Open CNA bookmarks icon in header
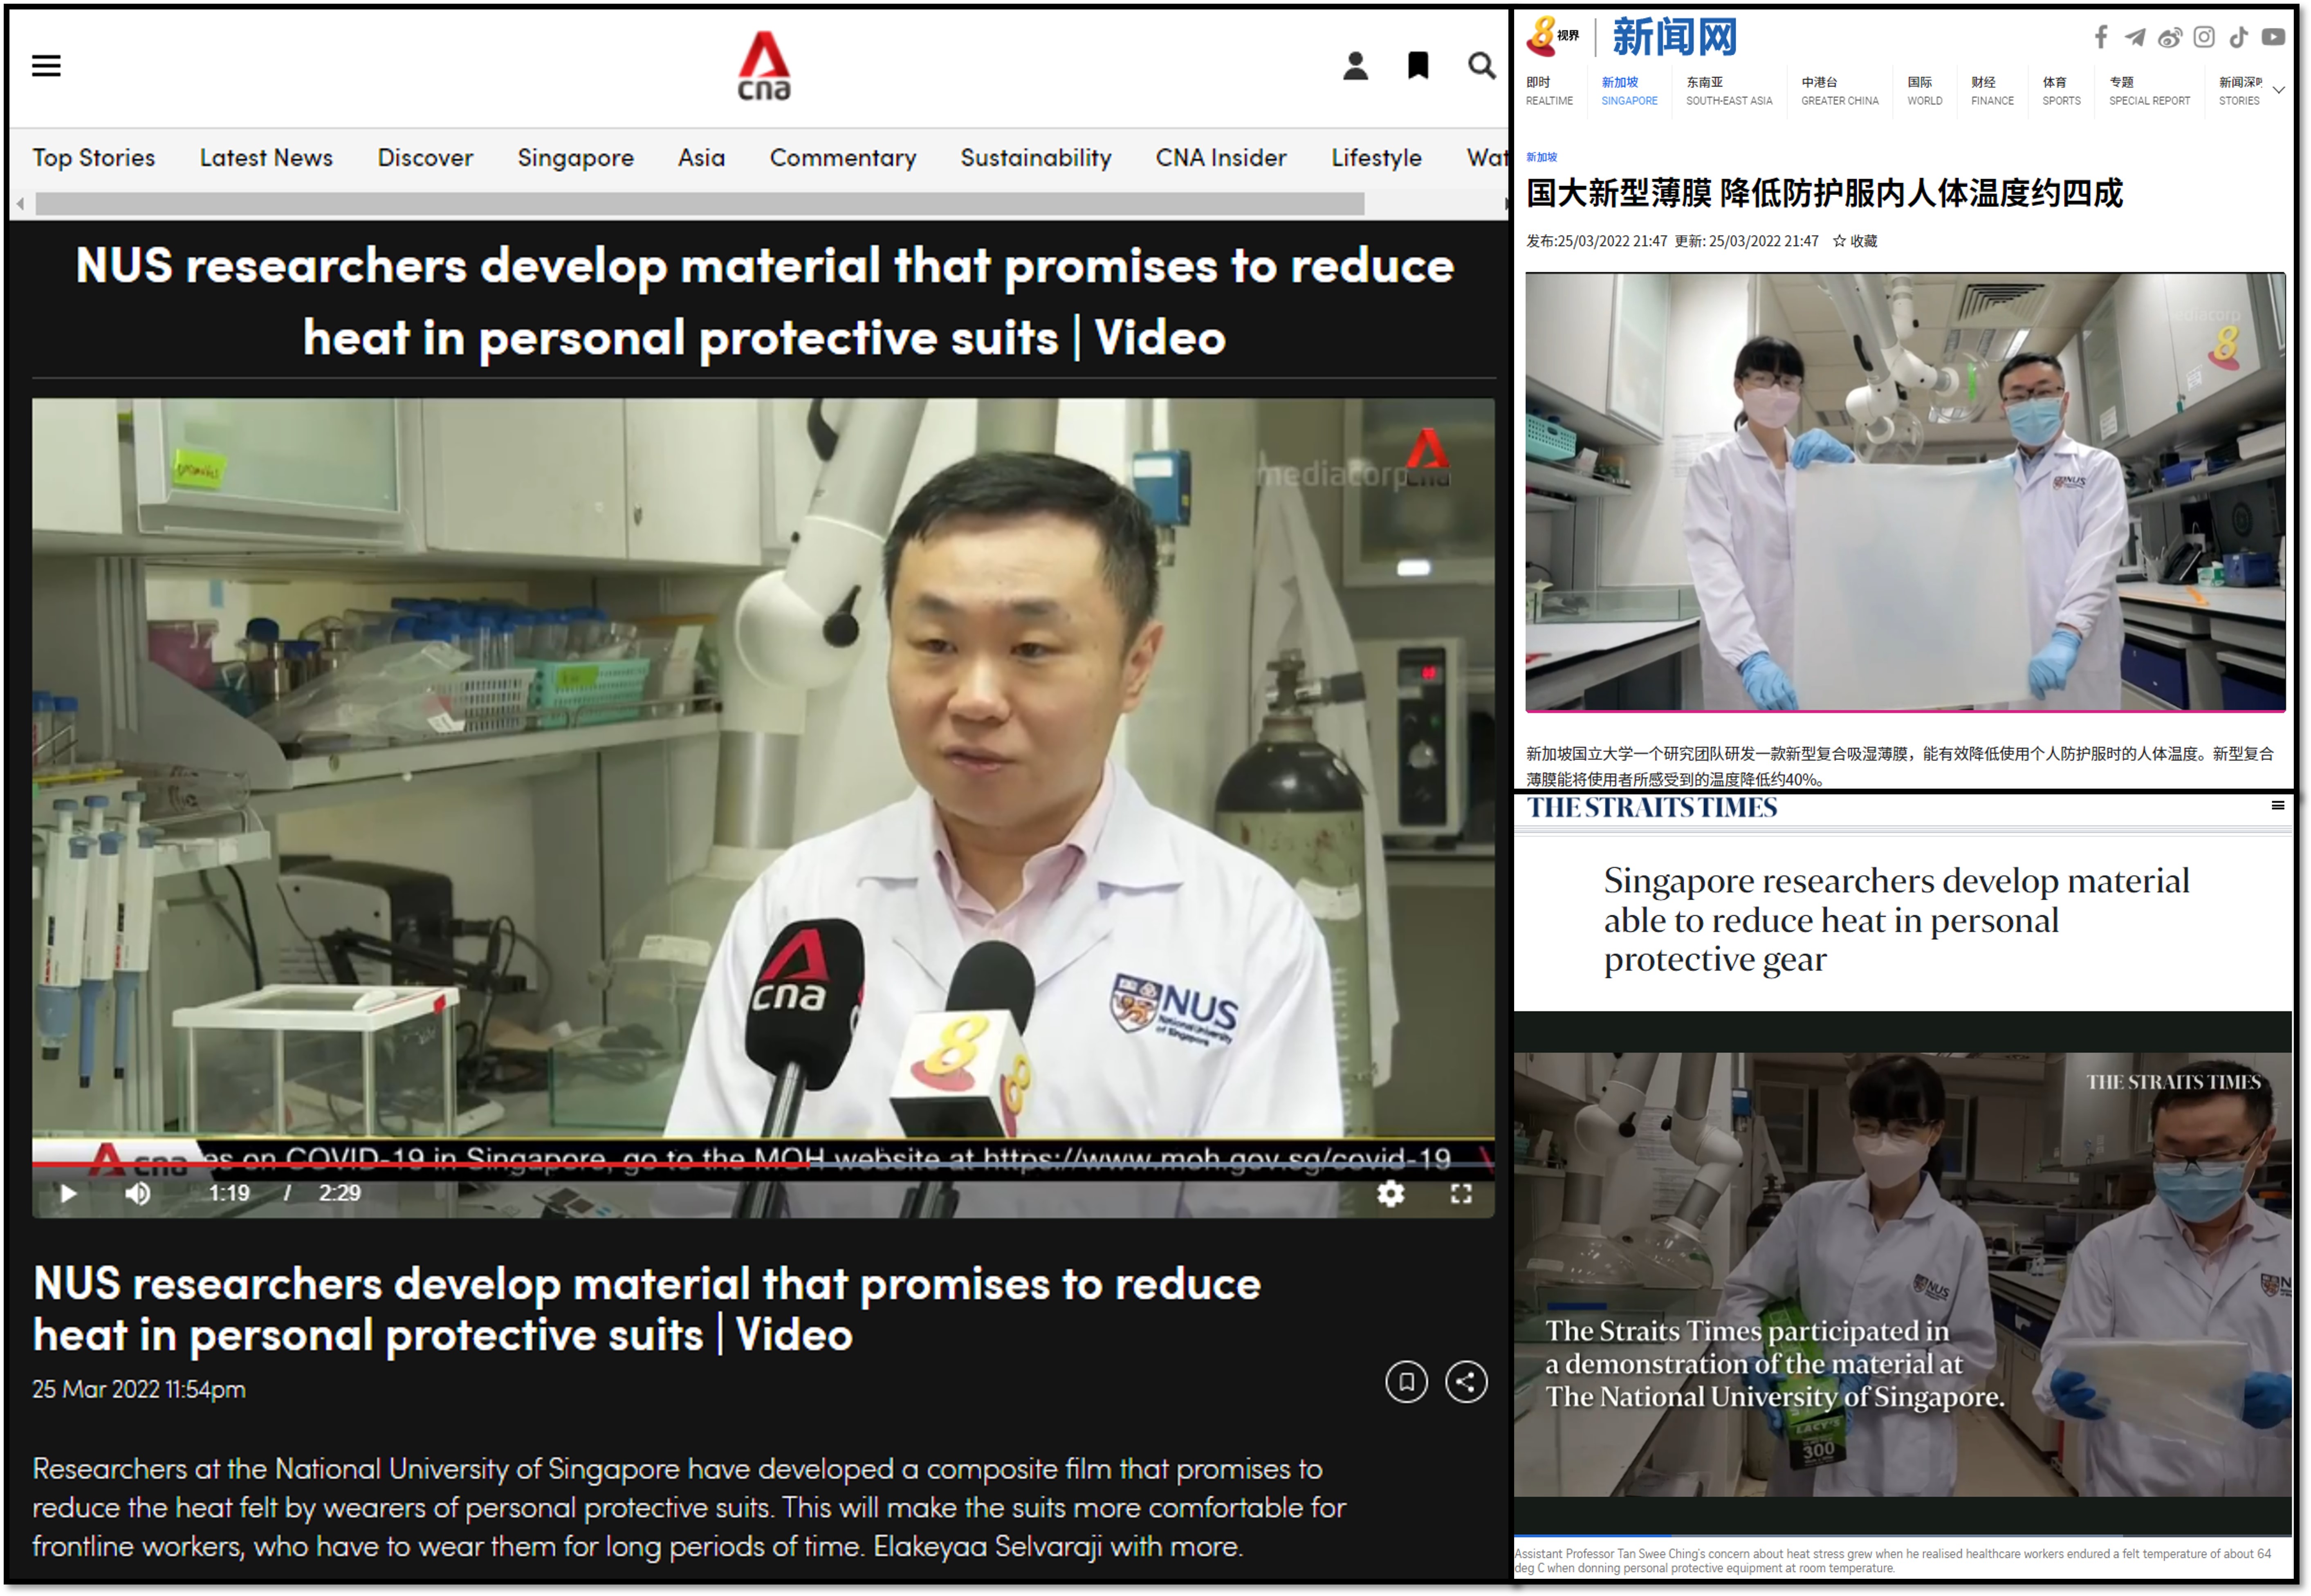Screen dimensions: 2311x1596 pos(1418,66)
